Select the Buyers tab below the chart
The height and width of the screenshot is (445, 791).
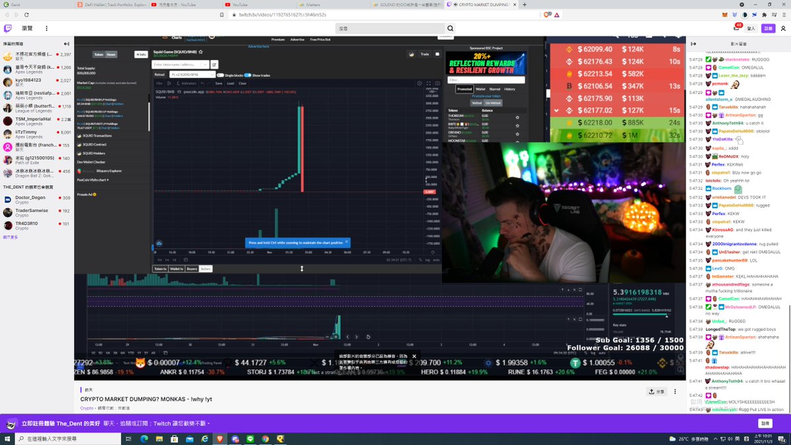(192, 269)
